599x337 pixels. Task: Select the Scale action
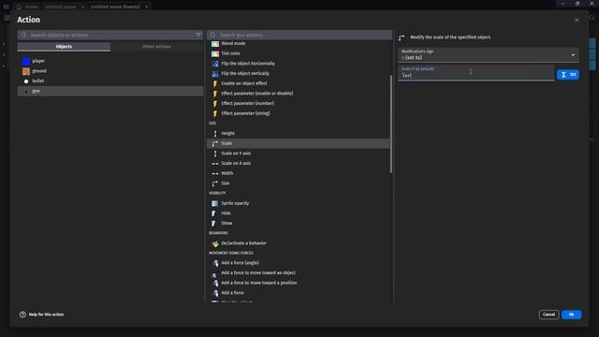pos(299,143)
